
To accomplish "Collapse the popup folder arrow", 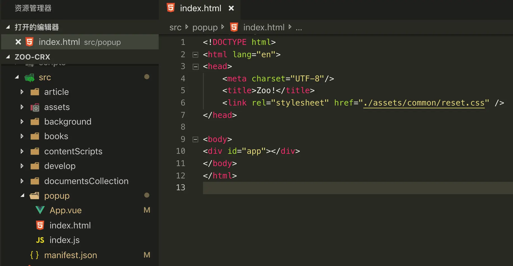I will 22,196.
